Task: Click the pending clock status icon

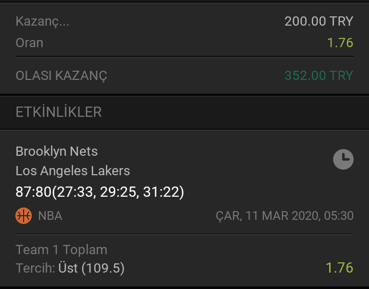Action: pos(343,159)
